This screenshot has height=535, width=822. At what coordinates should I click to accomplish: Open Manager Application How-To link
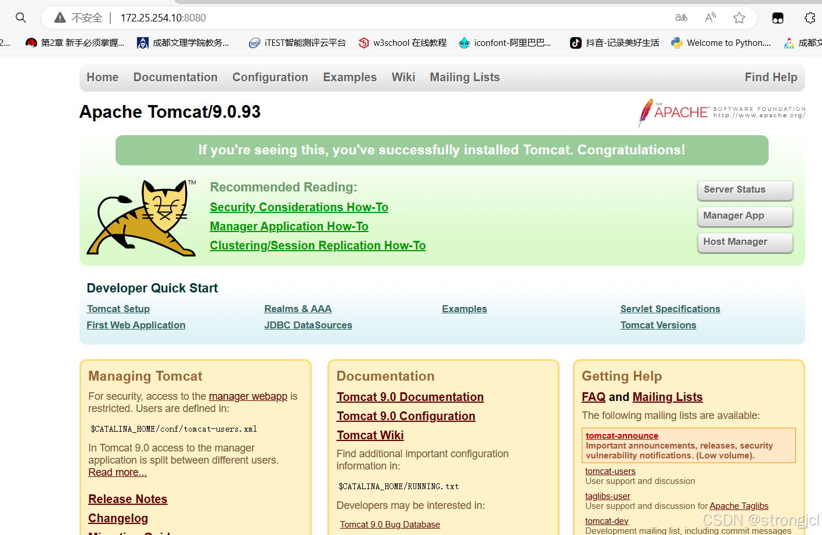289,226
